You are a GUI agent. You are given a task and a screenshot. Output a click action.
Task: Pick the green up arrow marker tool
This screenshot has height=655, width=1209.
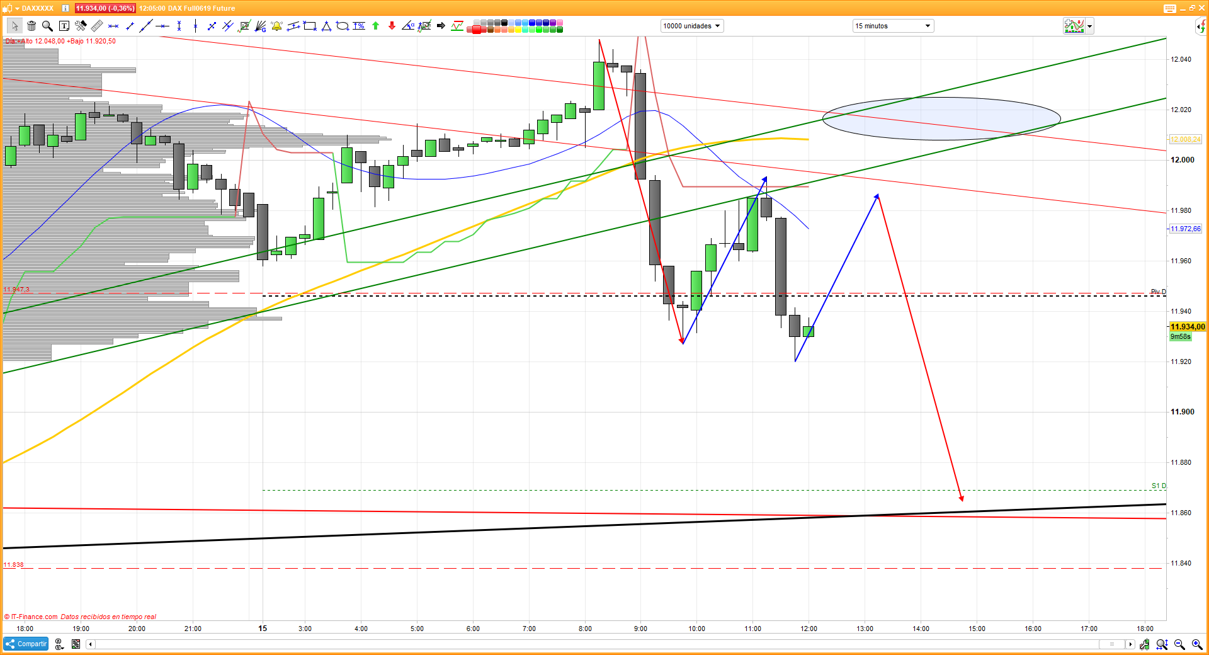[x=376, y=26]
